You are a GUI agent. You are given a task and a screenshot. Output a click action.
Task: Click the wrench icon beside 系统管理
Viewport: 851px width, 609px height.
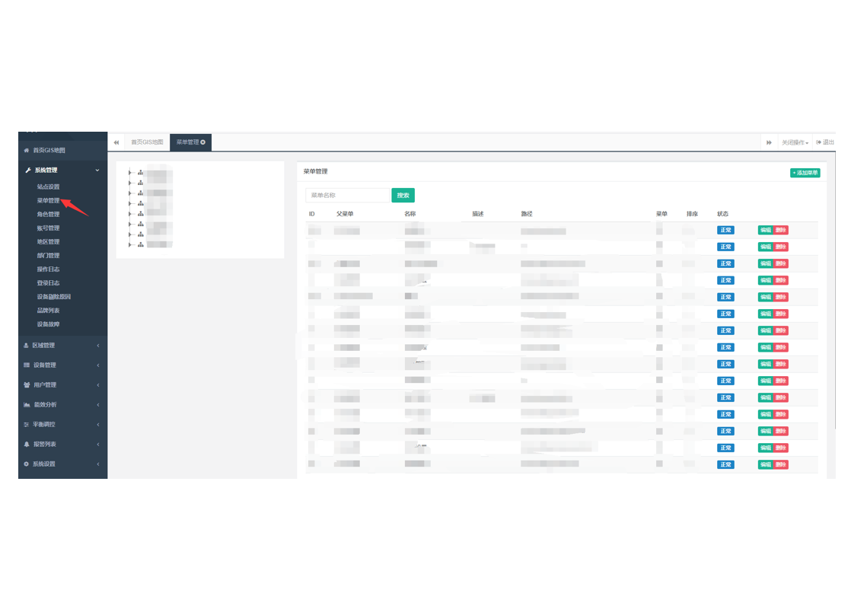(27, 171)
